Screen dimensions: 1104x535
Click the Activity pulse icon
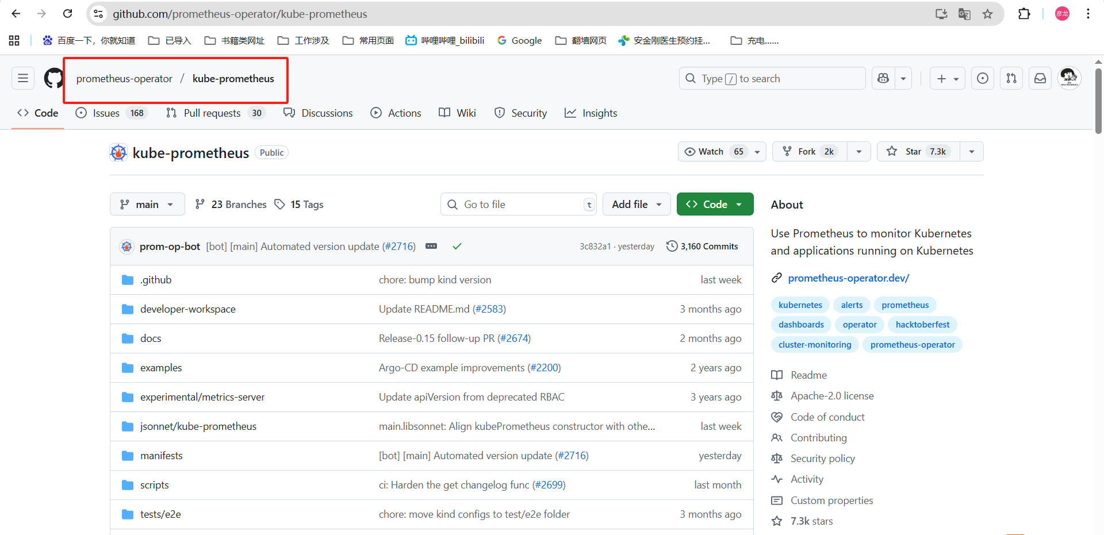[777, 479]
